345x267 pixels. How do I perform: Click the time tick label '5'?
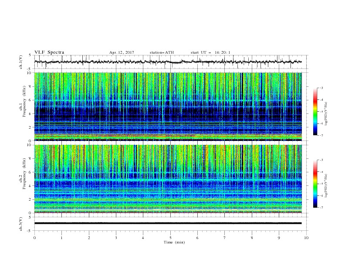pyautogui.click(x=170, y=238)
